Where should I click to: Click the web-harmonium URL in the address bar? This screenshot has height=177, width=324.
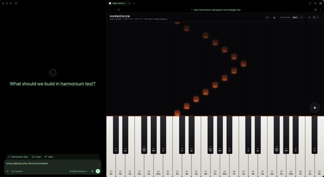point(217,10)
